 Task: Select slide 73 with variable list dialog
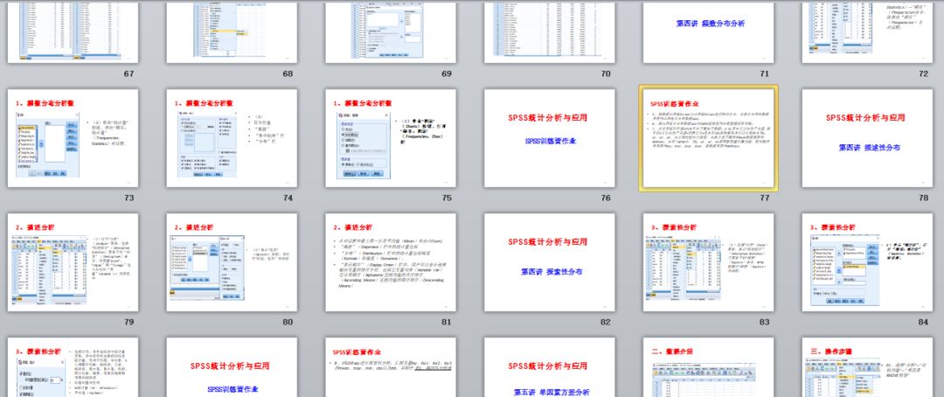point(73,138)
